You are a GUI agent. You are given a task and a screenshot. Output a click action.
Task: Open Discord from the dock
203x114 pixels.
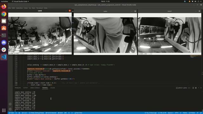click(4, 42)
